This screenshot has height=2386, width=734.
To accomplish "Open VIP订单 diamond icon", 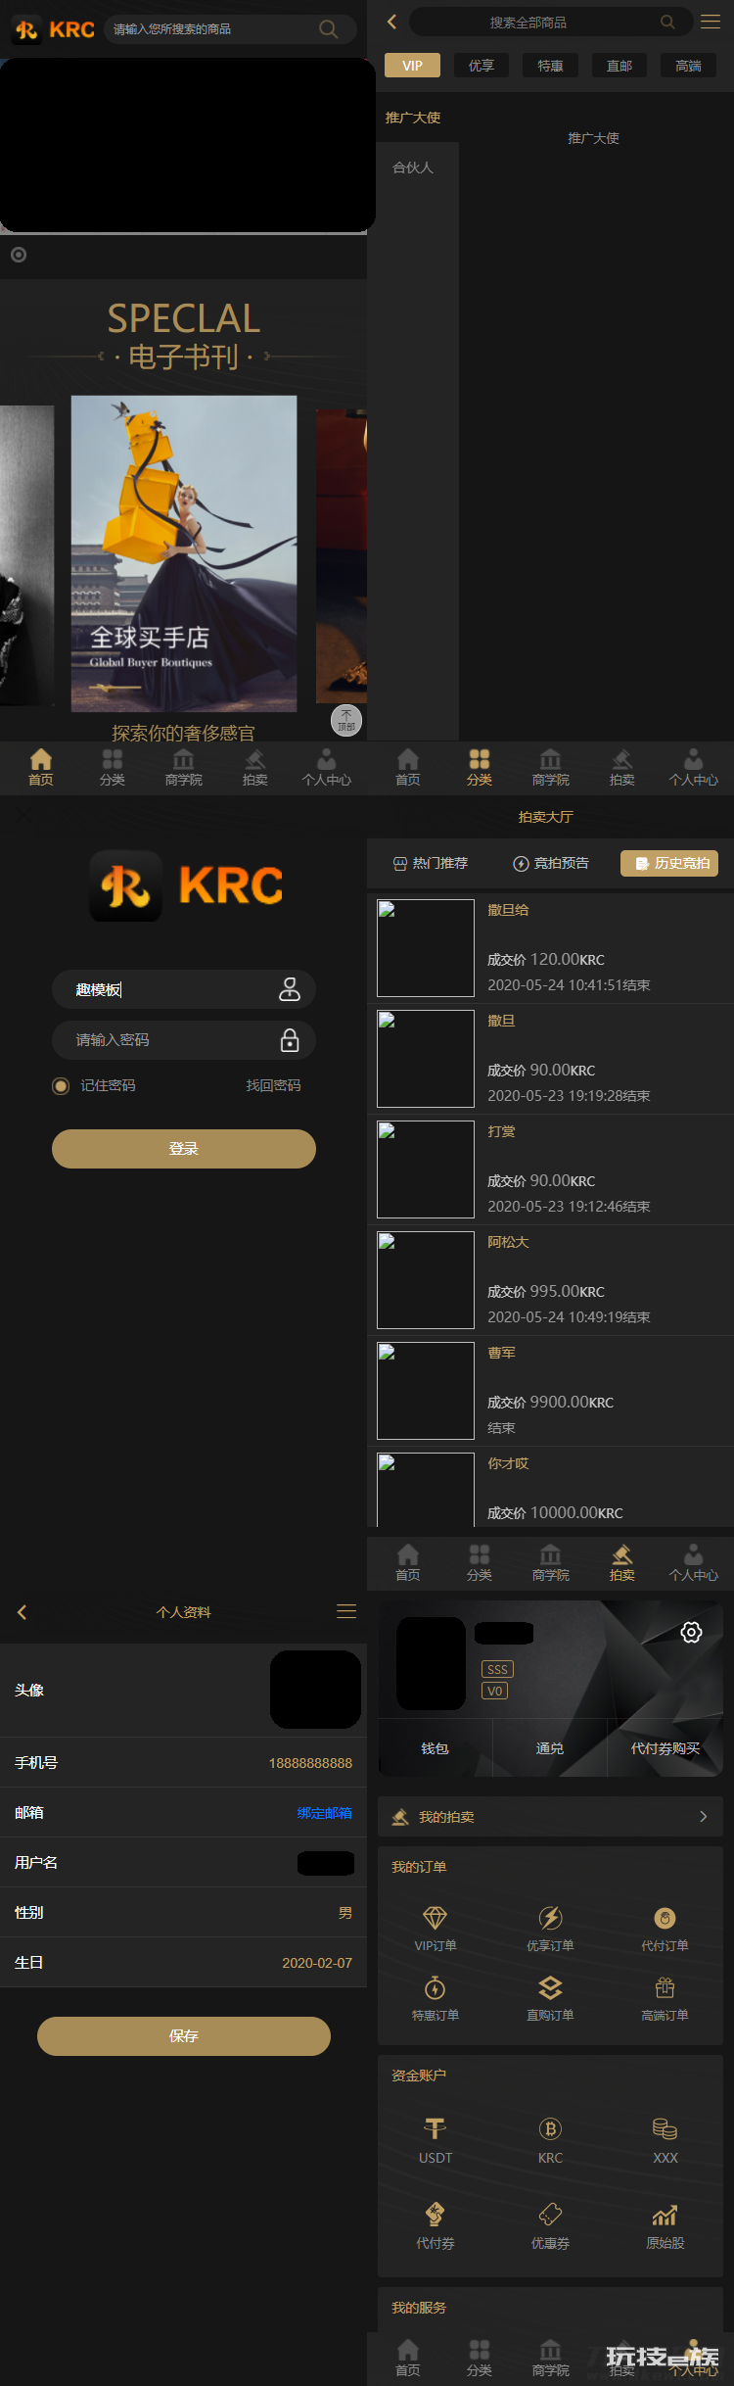I will point(435,1918).
